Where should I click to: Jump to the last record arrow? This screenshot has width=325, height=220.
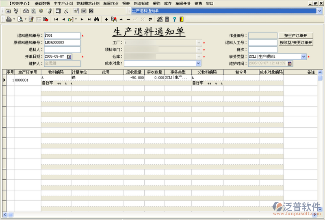pos(89,19)
